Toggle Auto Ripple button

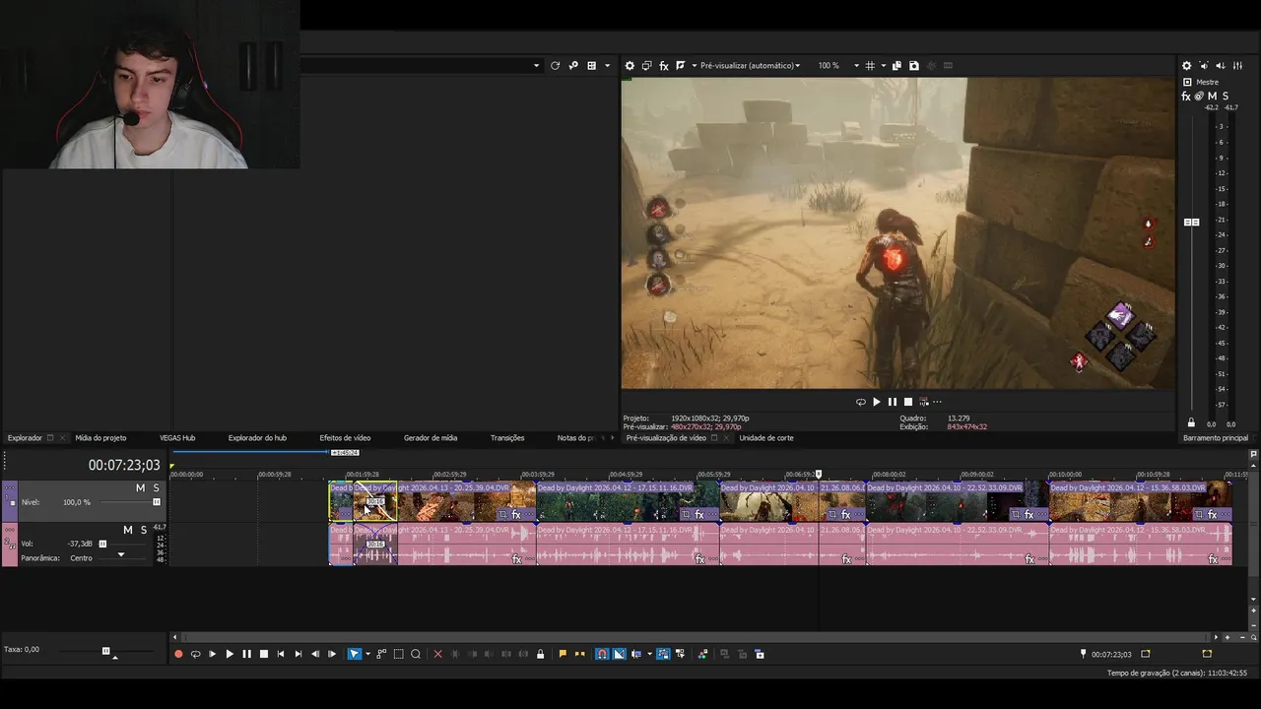click(x=636, y=654)
